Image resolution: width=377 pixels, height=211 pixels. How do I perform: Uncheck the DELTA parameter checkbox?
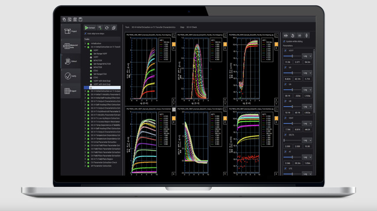(x=286, y=135)
